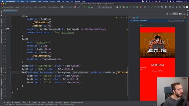Click the build hammer icon in toolbar
The image size is (189, 106).
click(84, 7)
